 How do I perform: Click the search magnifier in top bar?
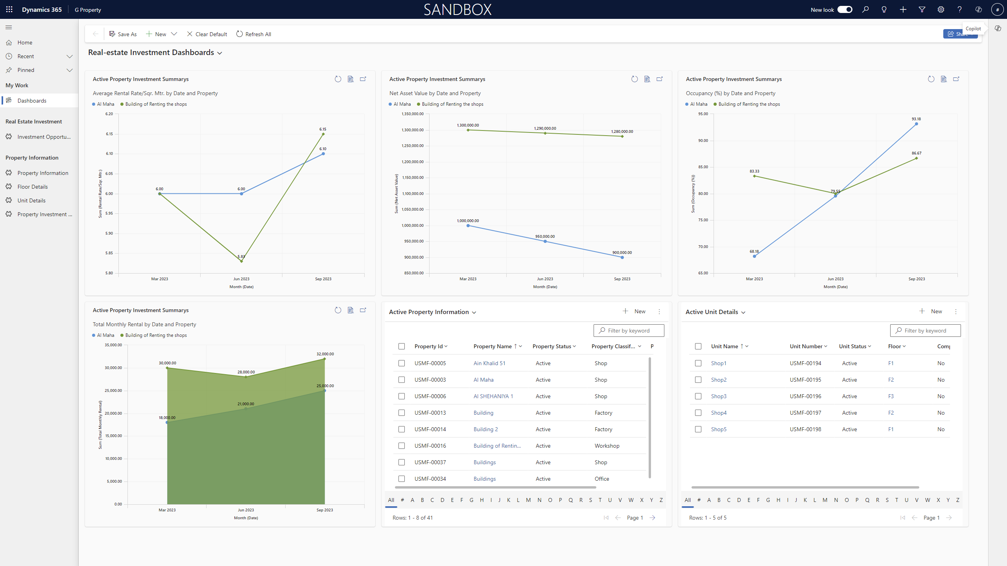pos(865,9)
